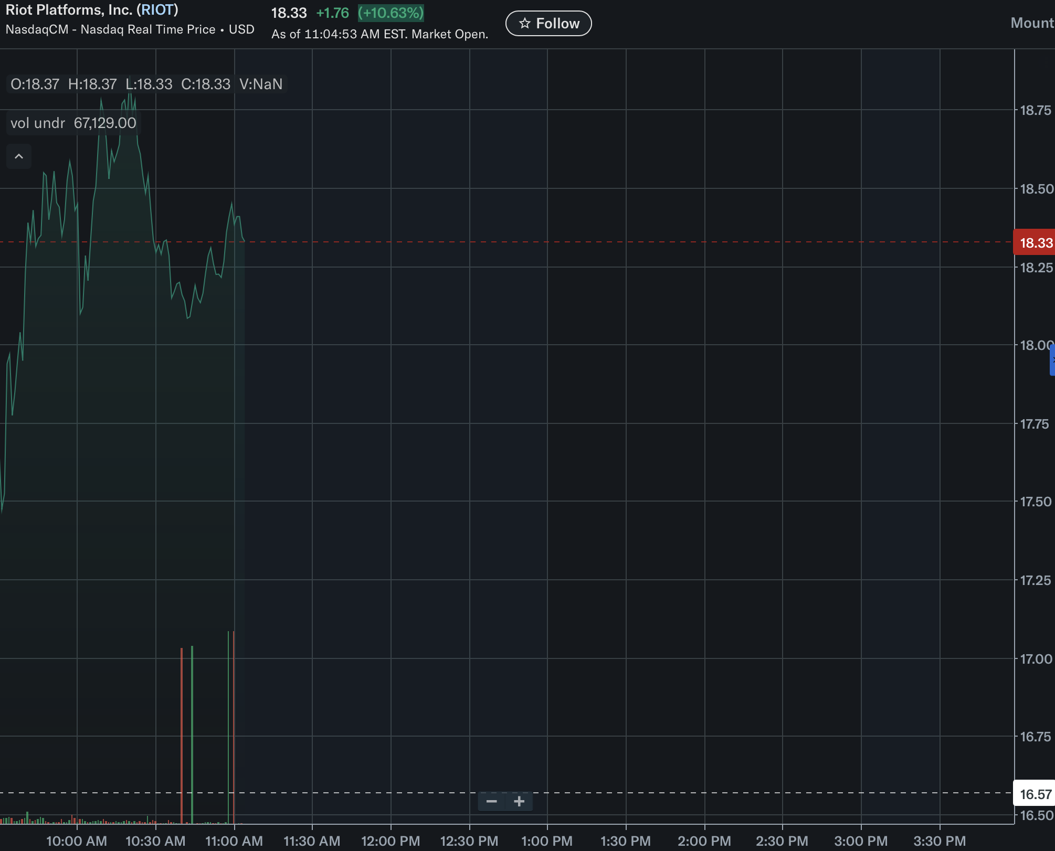Select the vol undr indicator label
This screenshot has width=1055, height=851.
(x=38, y=123)
